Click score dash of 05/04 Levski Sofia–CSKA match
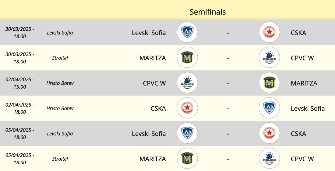 click(228, 134)
